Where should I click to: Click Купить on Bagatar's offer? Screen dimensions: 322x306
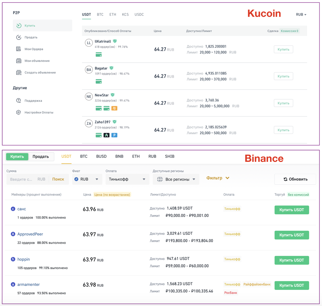pos(283,76)
